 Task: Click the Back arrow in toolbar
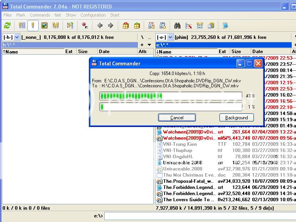(x=100, y=26)
